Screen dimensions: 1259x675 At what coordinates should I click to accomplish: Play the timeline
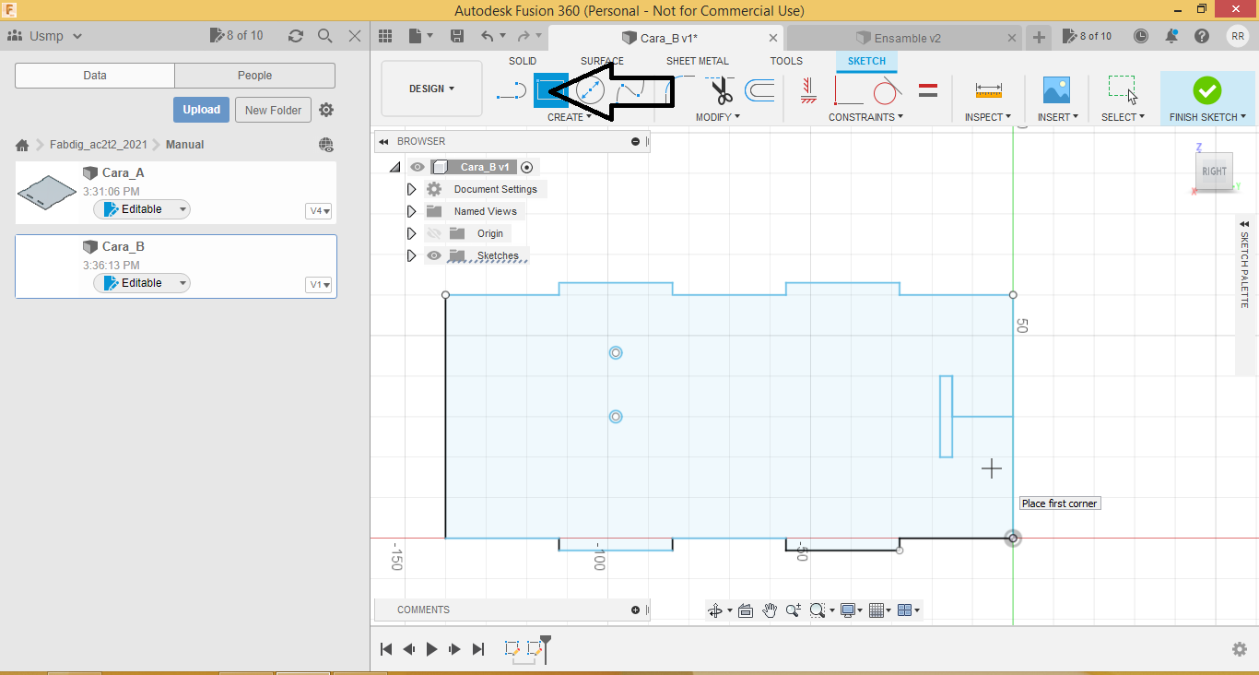[x=431, y=649]
